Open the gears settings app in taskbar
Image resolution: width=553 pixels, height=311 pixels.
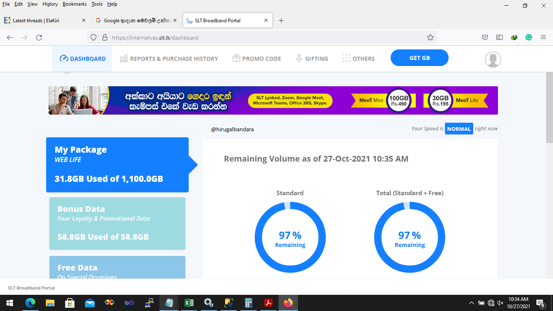(x=208, y=303)
